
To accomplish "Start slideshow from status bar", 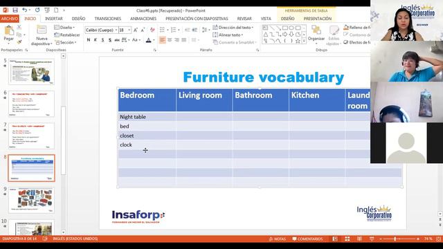I will coord(372,239).
